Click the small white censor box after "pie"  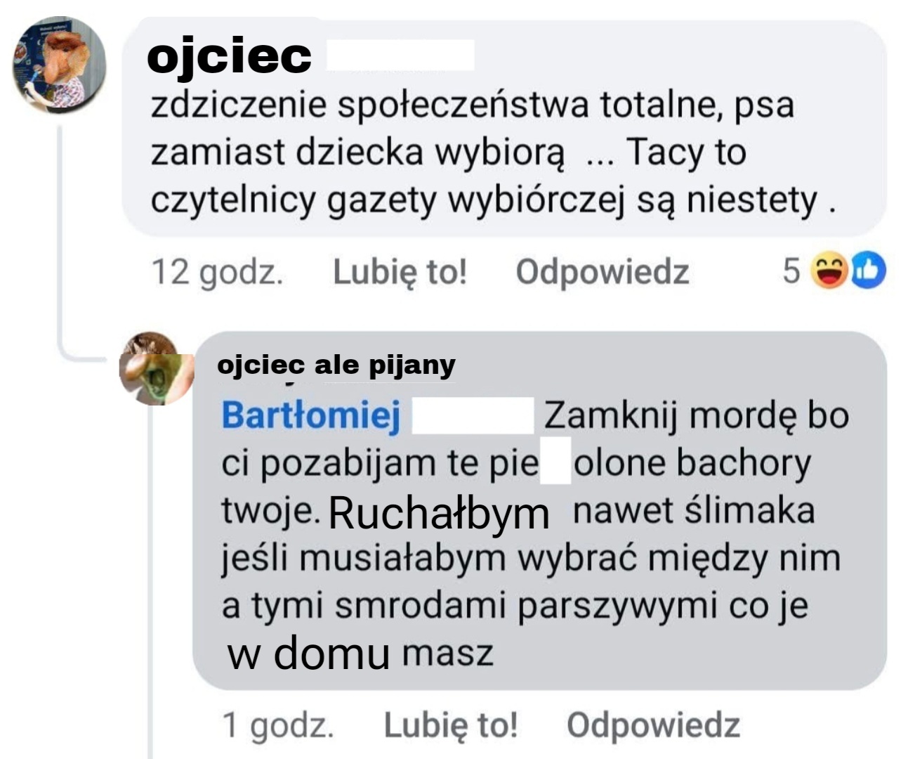click(555, 462)
